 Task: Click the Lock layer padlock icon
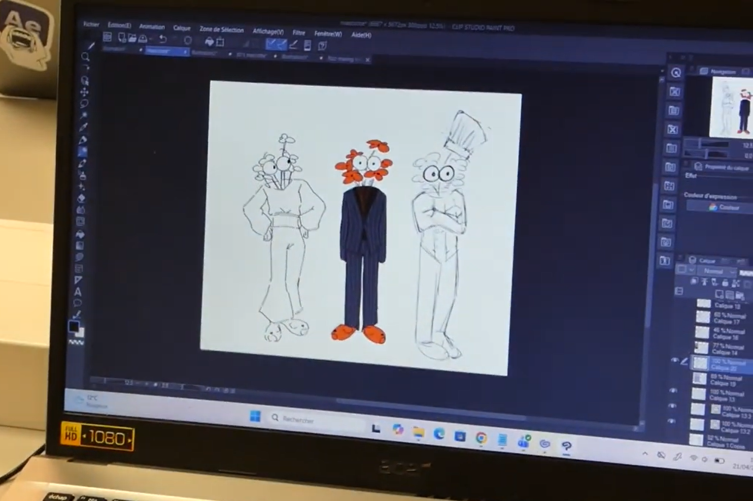(x=725, y=282)
